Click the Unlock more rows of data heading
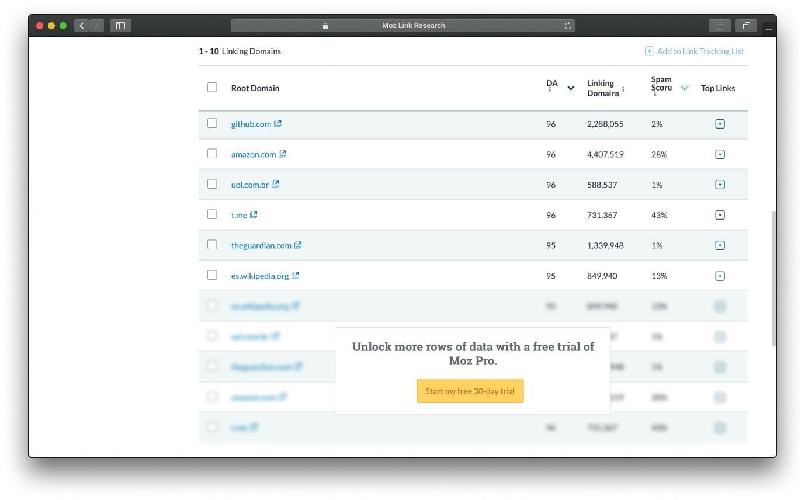The height and width of the screenshot is (500, 805). [473, 353]
